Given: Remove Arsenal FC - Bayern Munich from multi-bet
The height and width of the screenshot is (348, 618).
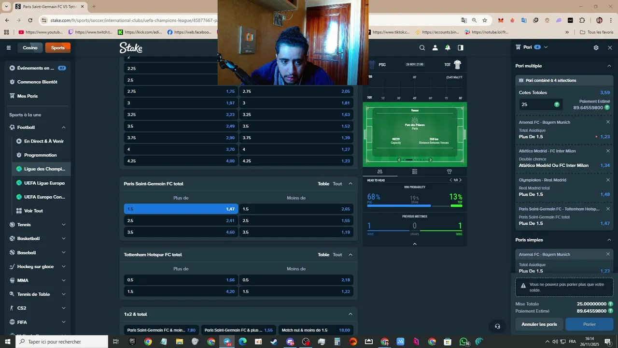Looking at the screenshot, I should [608, 122].
